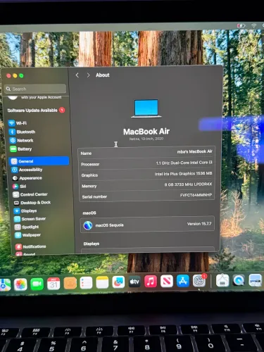
Task: Open Siri settings
Action: [x=20, y=187]
